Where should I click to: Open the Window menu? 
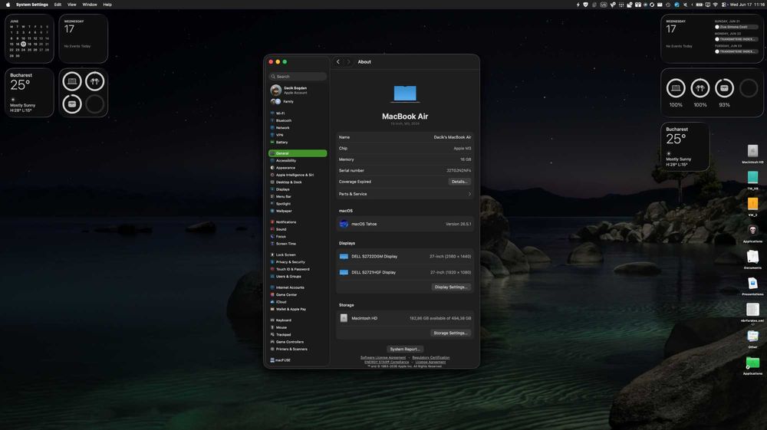pyautogui.click(x=90, y=5)
